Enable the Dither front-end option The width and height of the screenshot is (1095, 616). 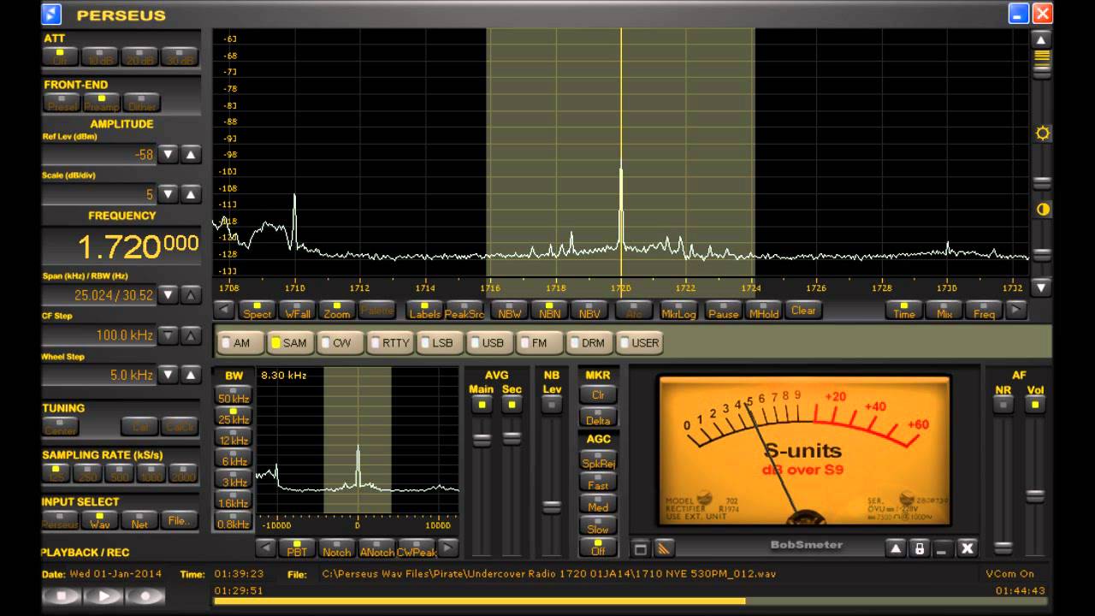(141, 103)
